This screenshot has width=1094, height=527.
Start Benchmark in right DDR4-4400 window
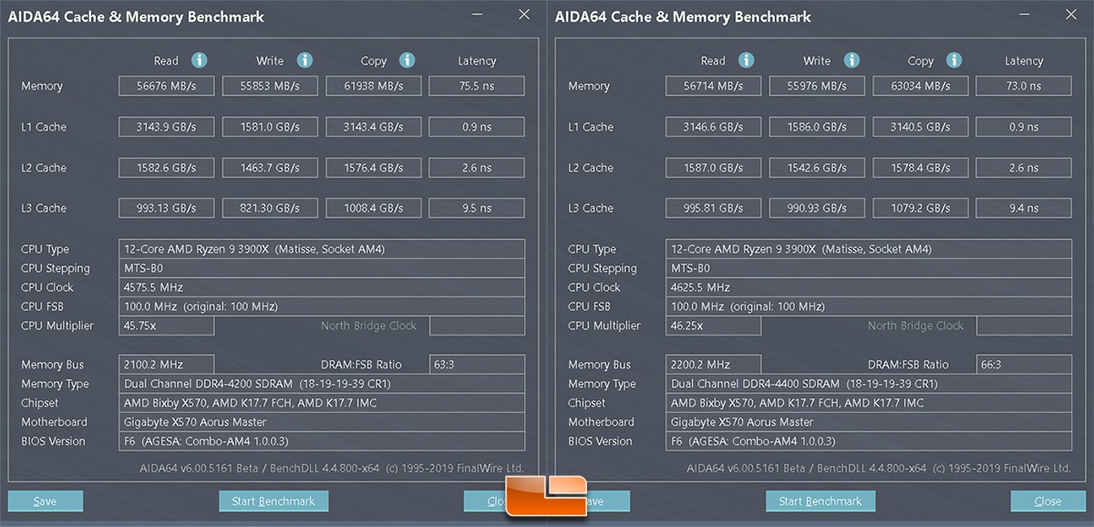820,501
